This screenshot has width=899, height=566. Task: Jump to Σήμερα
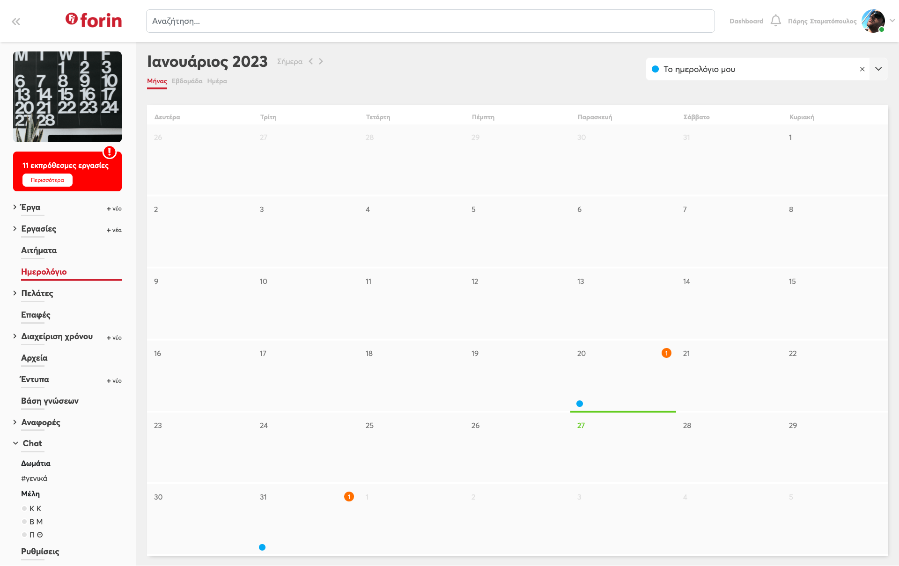pos(290,61)
